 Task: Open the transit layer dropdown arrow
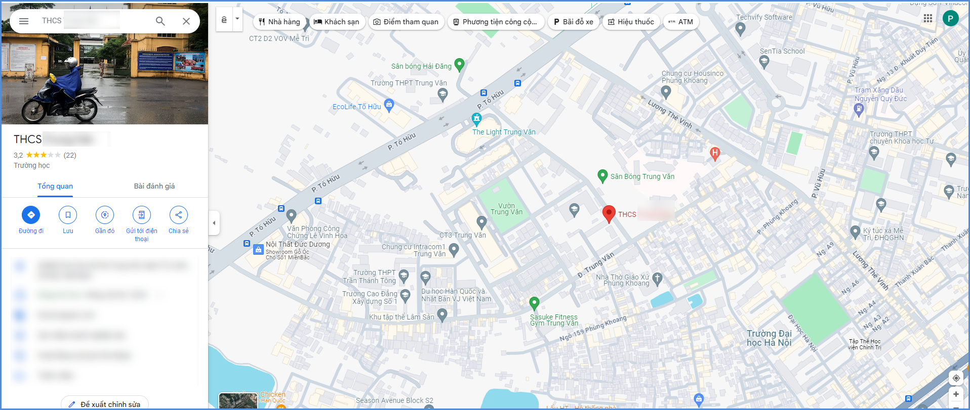click(x=237, y=19)
